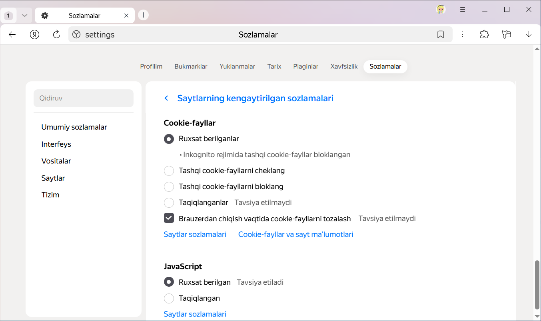Open the extensions puzzle icon
The image size is (541, 321).
[484, 35]
